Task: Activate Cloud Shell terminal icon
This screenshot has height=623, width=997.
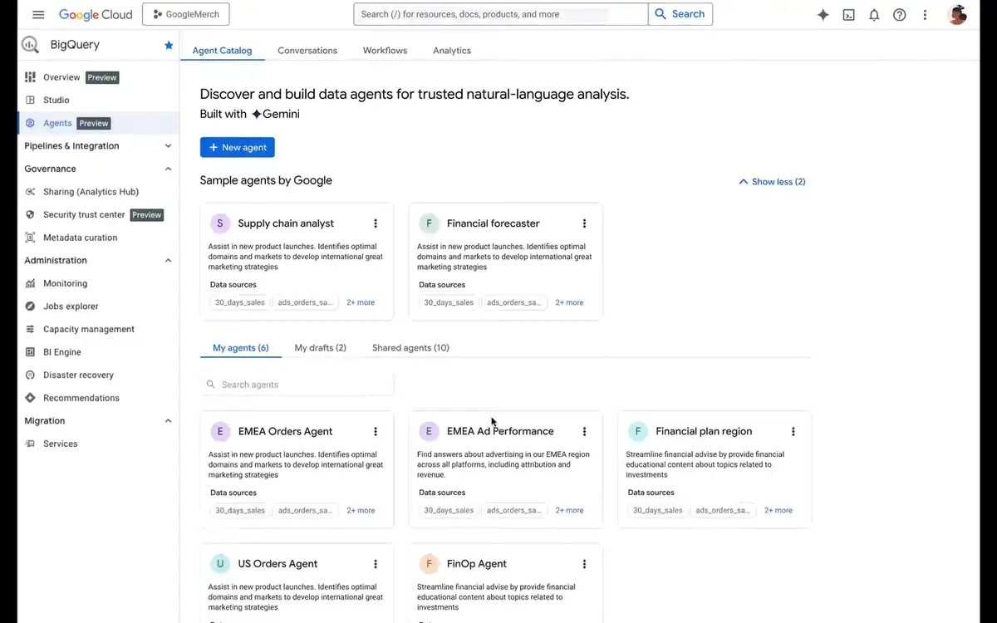Action: point(848,15)
